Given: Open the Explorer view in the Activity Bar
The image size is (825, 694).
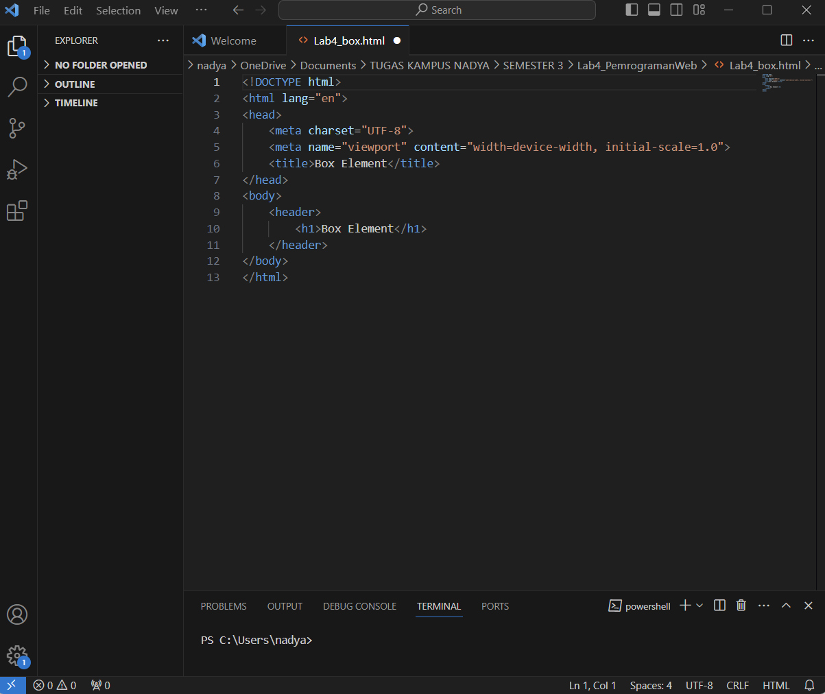Looking at the screenshot, I should click(x=16, y=45).
